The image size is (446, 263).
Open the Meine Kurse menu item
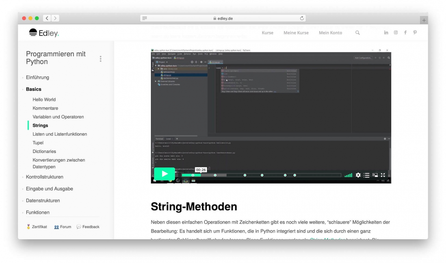(x=296, y=33)
